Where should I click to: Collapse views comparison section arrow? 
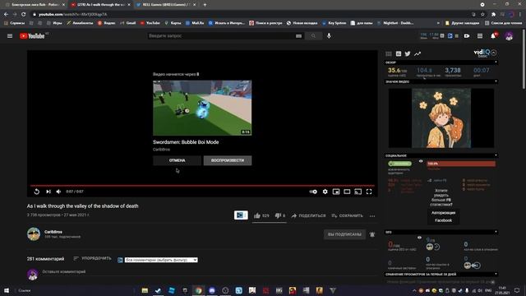(x=496, y=274)
